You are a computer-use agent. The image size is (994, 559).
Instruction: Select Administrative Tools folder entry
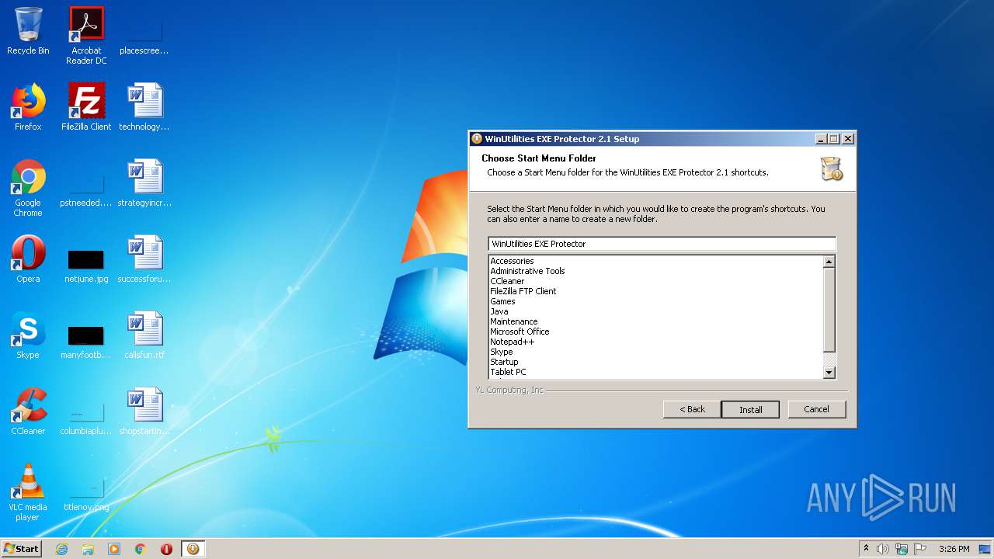pos(527,271)
